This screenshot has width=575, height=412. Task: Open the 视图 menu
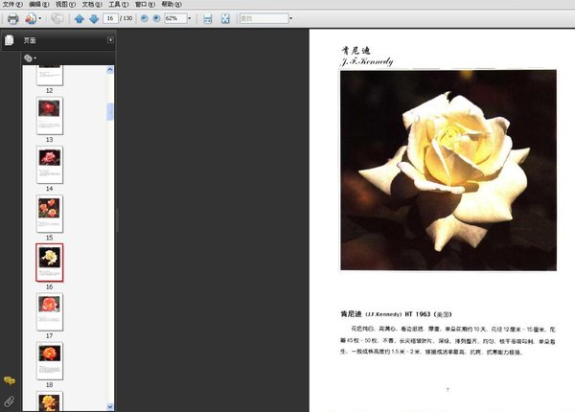65,4
